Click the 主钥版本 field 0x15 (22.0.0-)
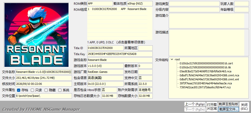Viewport: 251px width, 113px height. [x=105, y=84]
